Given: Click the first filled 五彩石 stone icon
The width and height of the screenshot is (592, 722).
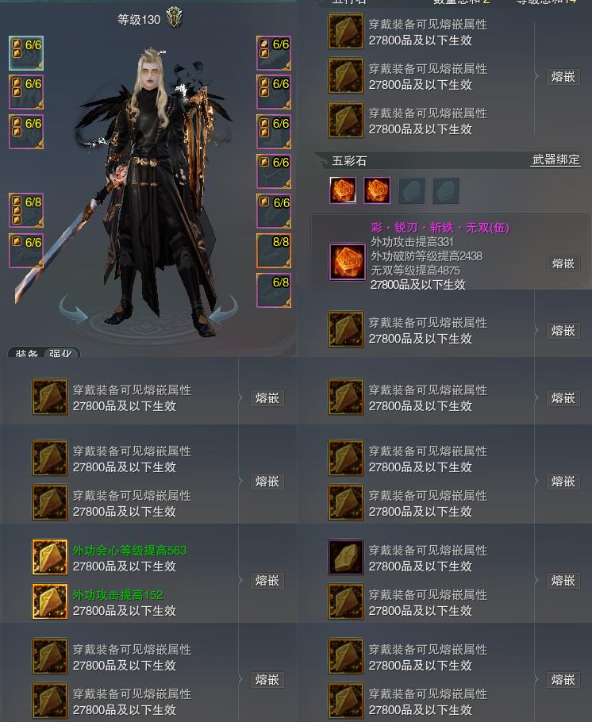Looking at the screenshot, I should pyautogui.click(x=343, y=190).
